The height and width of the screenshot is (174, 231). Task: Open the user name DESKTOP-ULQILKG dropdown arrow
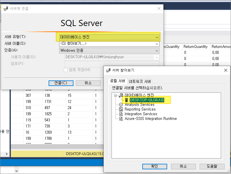(x=157, y=57)
